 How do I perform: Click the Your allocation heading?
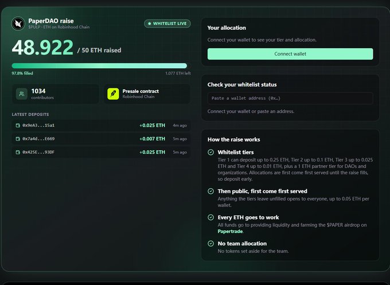coord(227,28)
